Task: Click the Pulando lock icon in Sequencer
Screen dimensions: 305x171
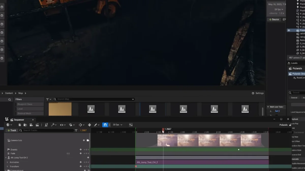Action: 290,125
